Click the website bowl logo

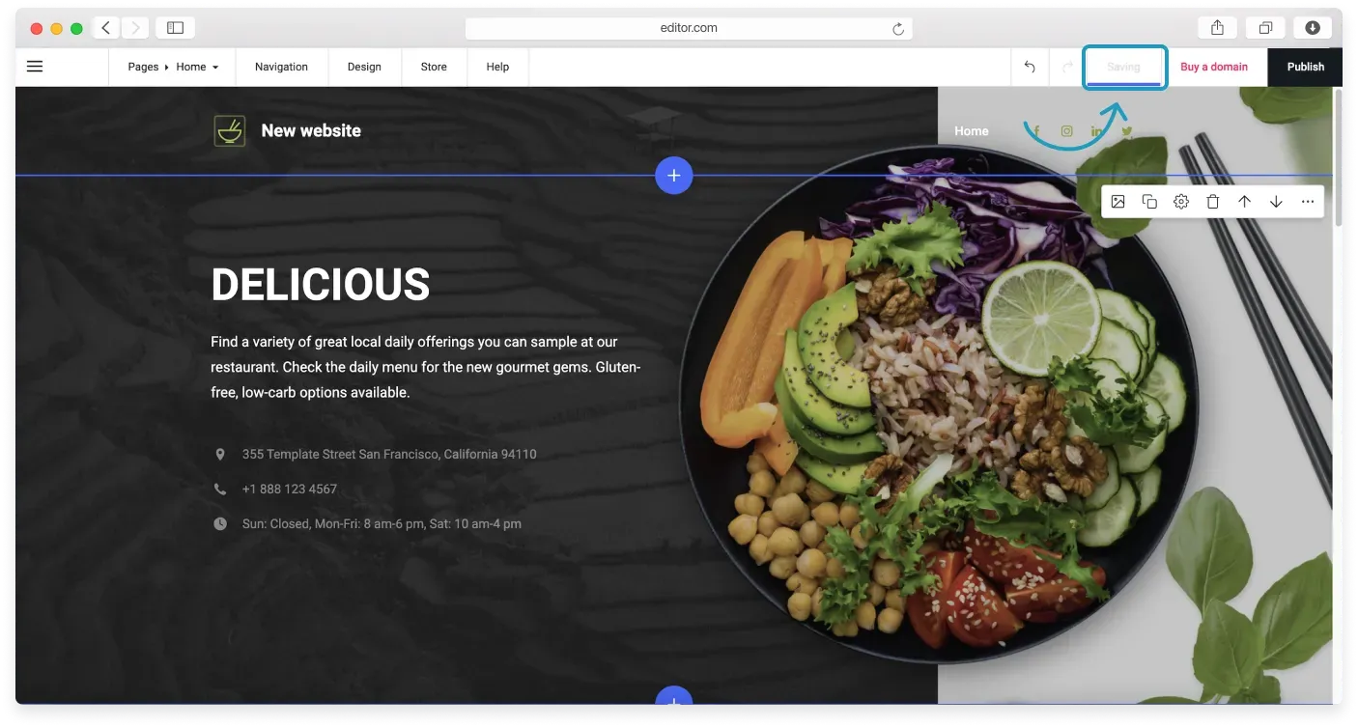(x=230, y=130)
